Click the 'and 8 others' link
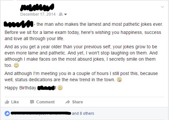The width and height of the screenshot is (169, 120). point(83,113)
